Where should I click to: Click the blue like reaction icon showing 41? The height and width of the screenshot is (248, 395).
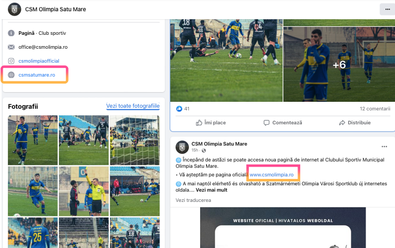[179, 109]
